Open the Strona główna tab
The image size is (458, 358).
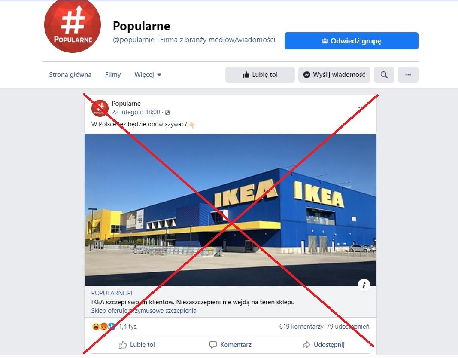click(70, 75)
